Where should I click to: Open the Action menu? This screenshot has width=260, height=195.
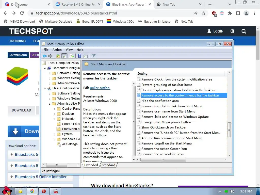(57, 50)
